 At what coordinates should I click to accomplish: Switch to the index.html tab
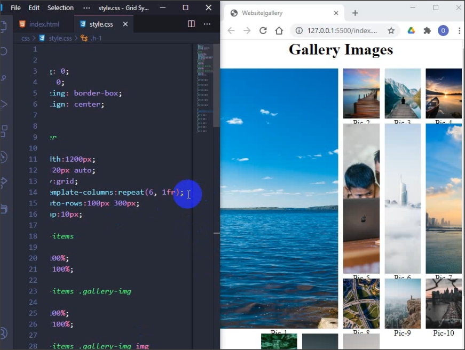pos(44,24)
